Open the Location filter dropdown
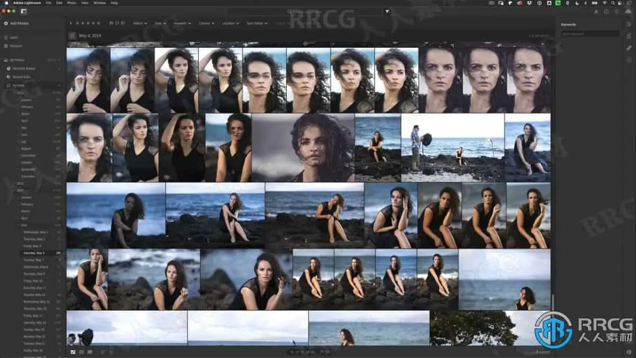The width and height of the screenshot is (636, 358). click(230, 23)
